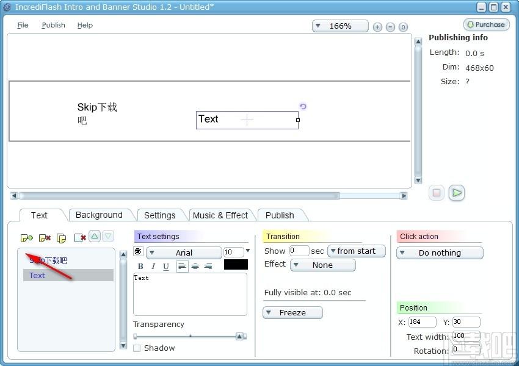The image size is (519, 366).
Task: Click the add new text item icon
Action: pyautogui.click(x=27, y=238)
